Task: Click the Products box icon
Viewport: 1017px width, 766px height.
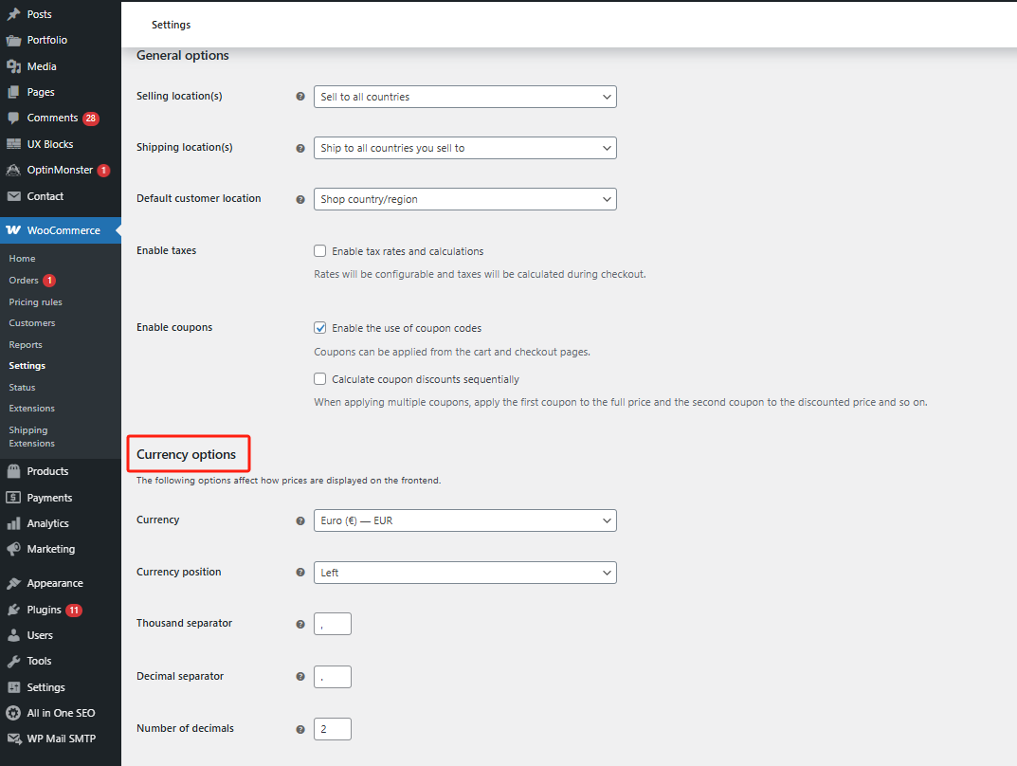Action: 13,471
